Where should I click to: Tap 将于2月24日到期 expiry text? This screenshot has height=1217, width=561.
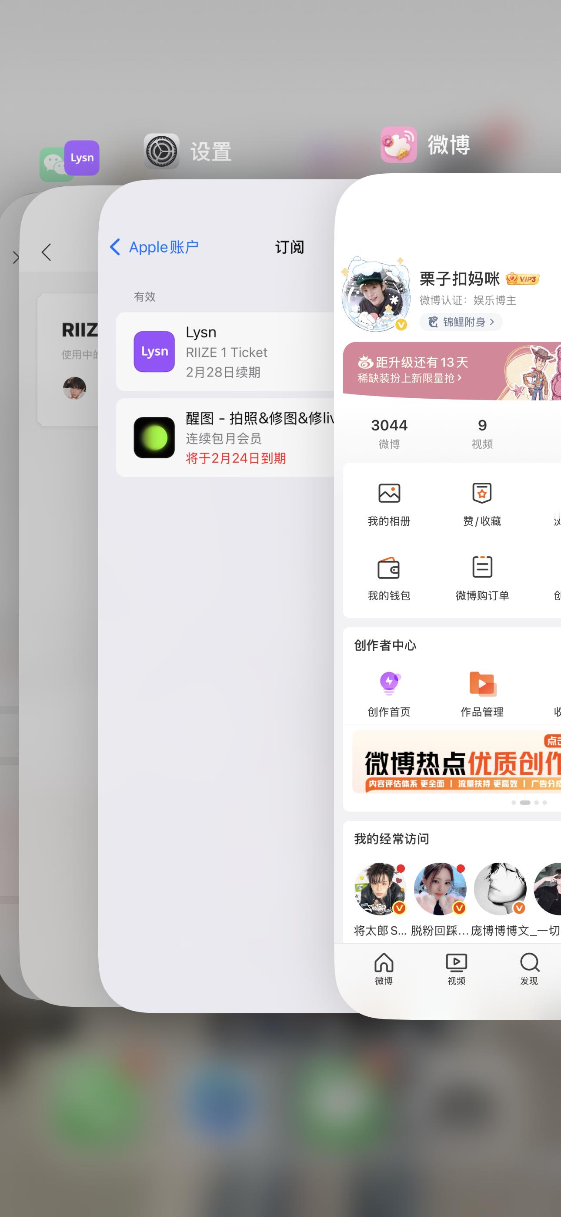[x=236, y=458]
